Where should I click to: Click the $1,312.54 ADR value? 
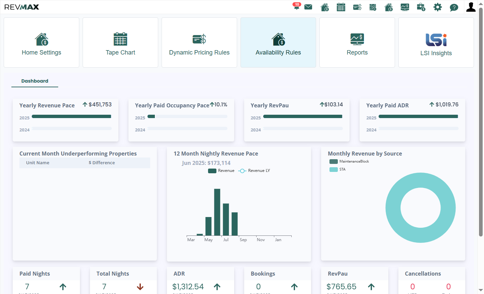(x=188, y=287)
